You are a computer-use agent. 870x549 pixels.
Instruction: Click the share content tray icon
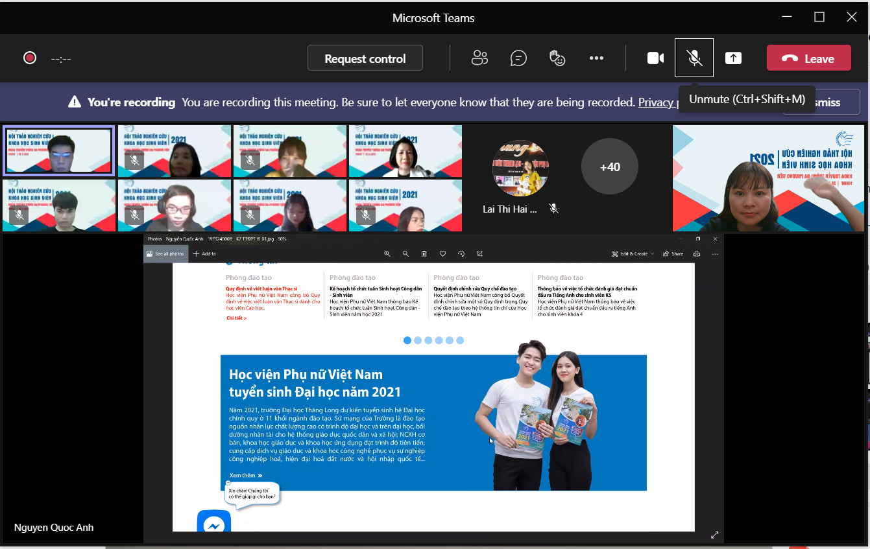[x=733, y=58]
